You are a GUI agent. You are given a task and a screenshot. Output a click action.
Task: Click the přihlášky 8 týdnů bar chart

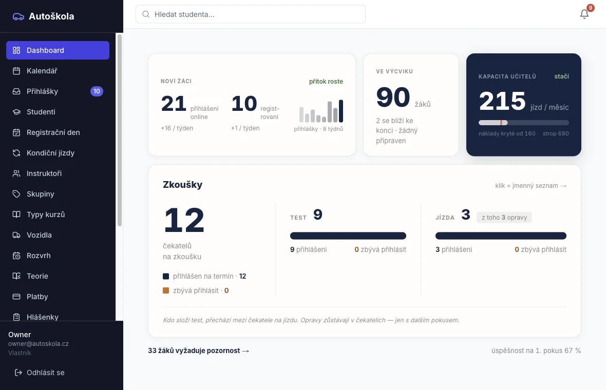(x=321, y=111)
